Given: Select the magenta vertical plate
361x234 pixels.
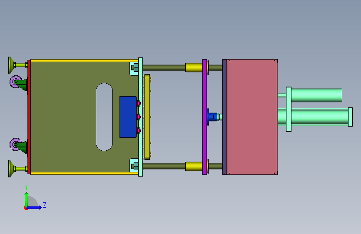Looking at the screenshot, I should click(204, 117).
